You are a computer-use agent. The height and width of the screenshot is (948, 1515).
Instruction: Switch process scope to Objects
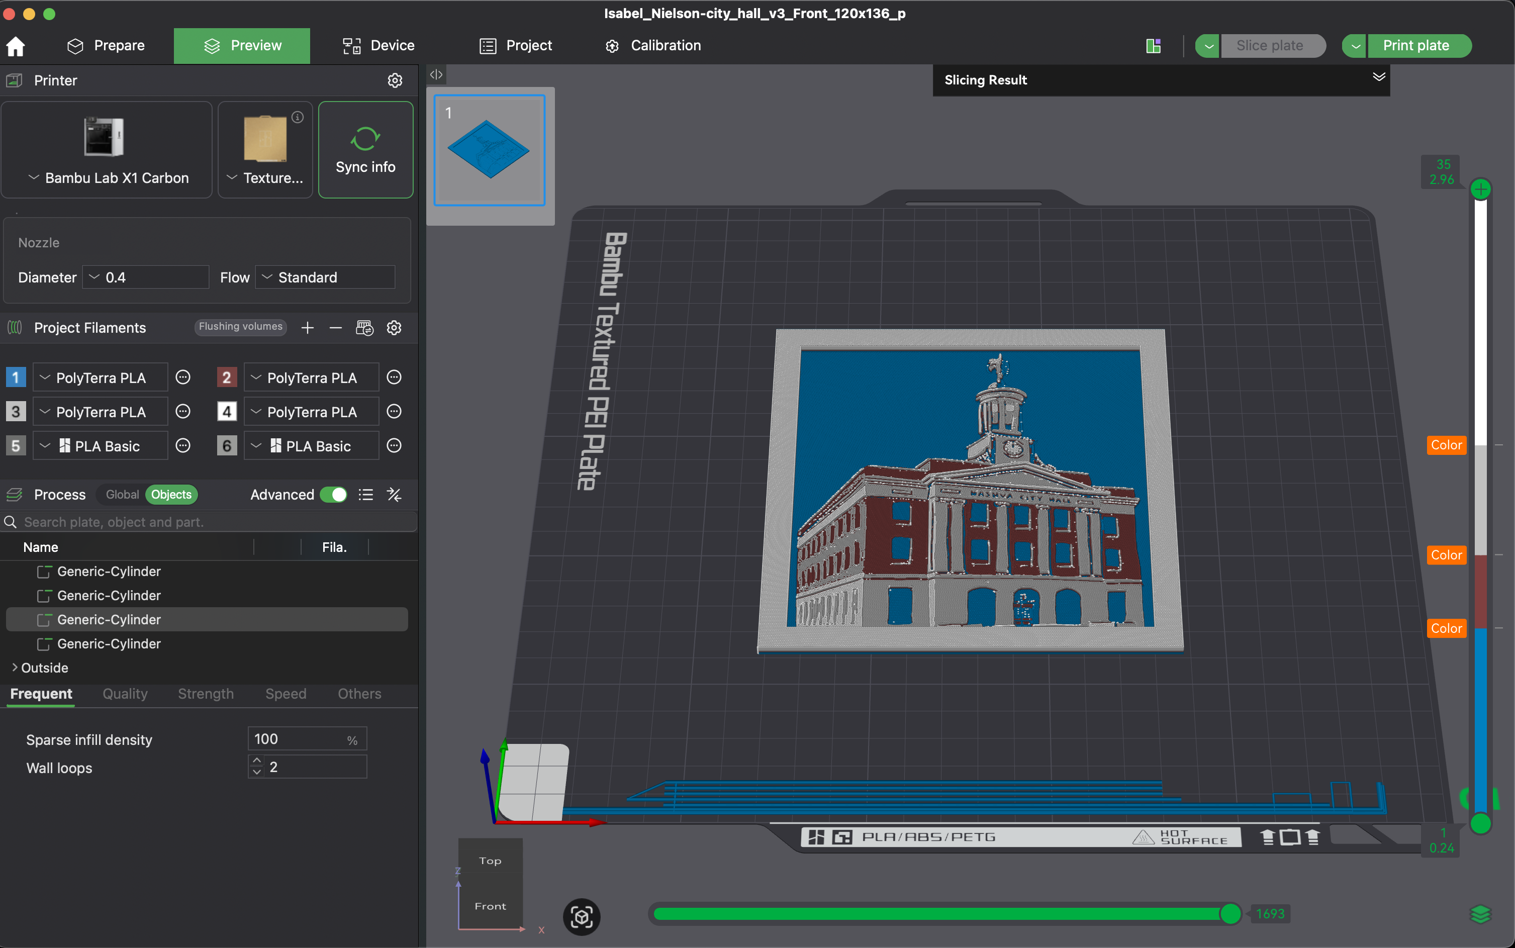point(171,495)
